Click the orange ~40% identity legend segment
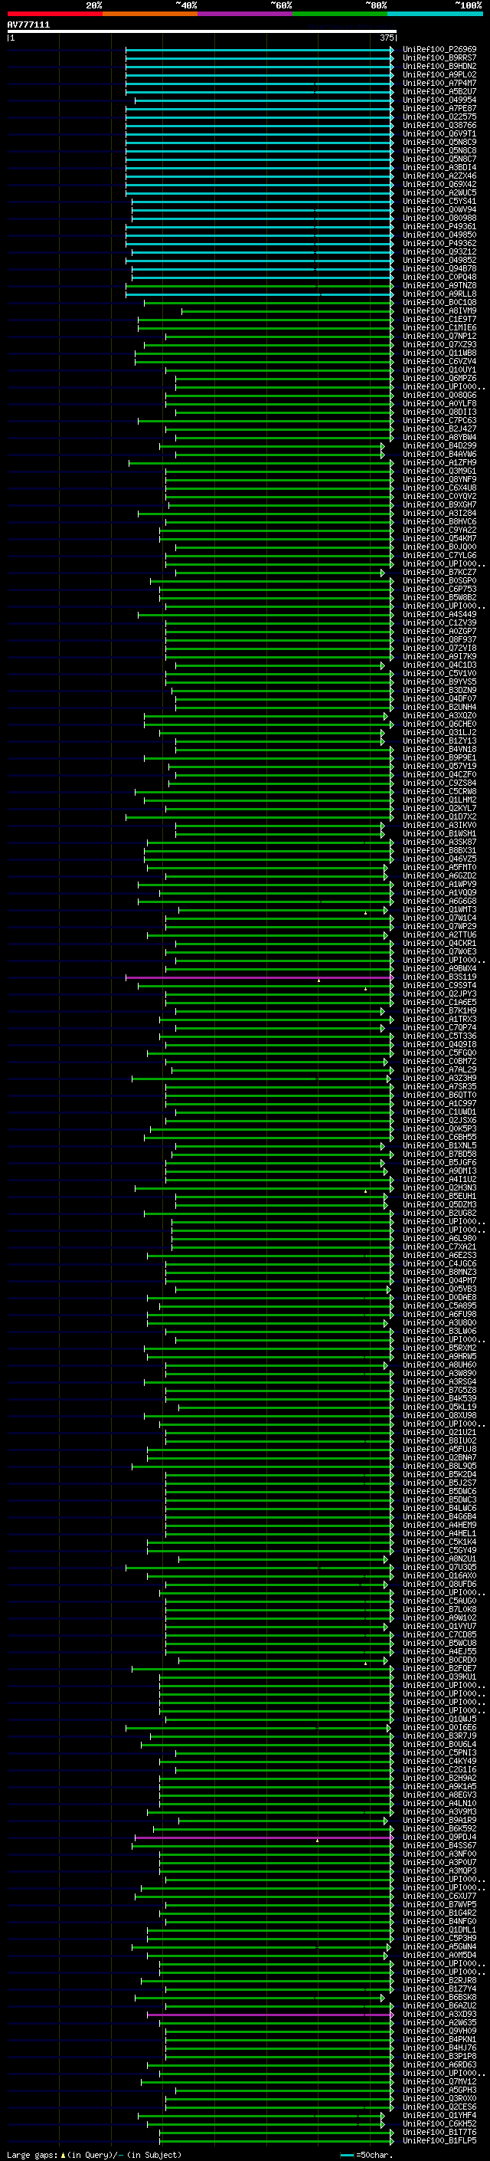 (x=150, y=14)
